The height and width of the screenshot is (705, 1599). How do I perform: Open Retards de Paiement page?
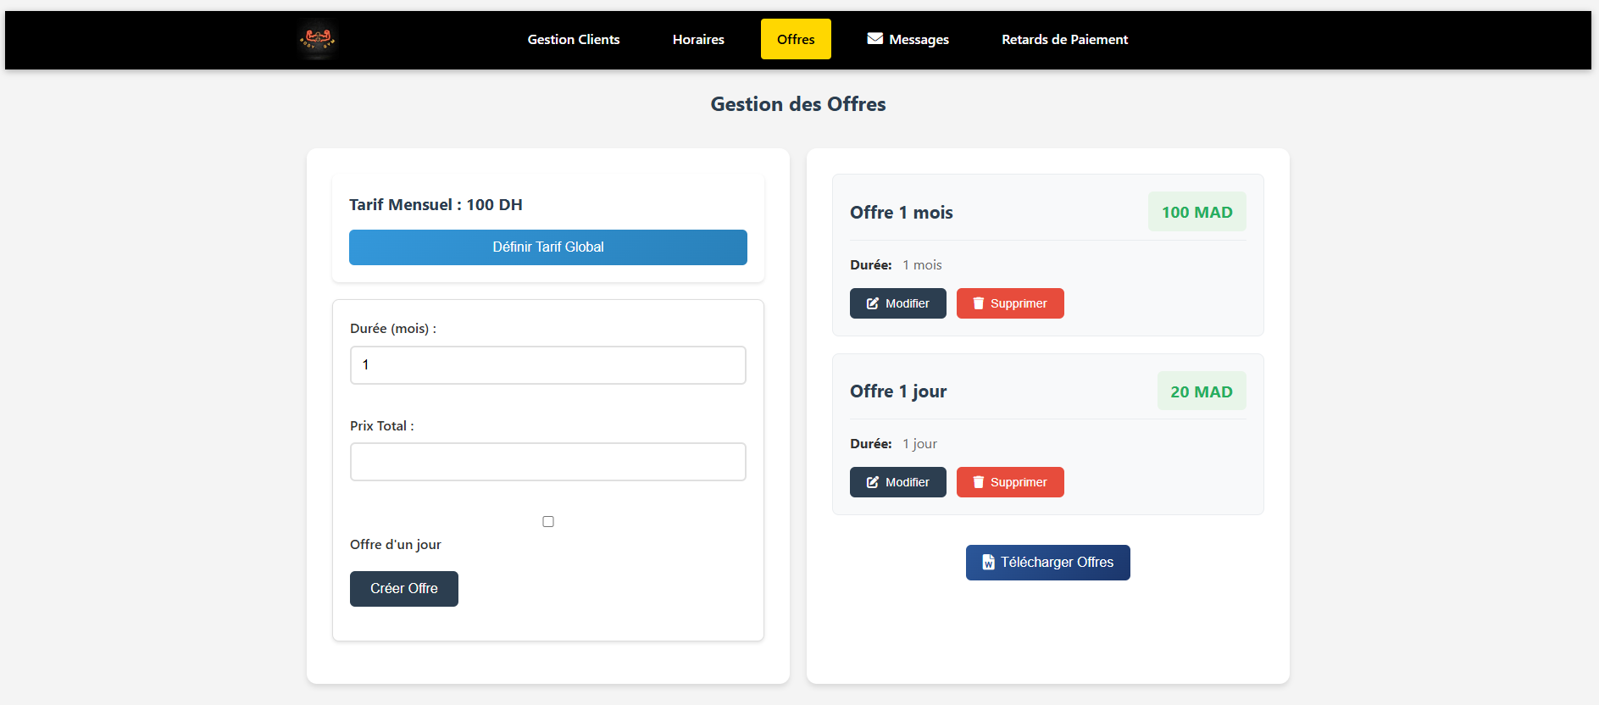coord(1064,39)
